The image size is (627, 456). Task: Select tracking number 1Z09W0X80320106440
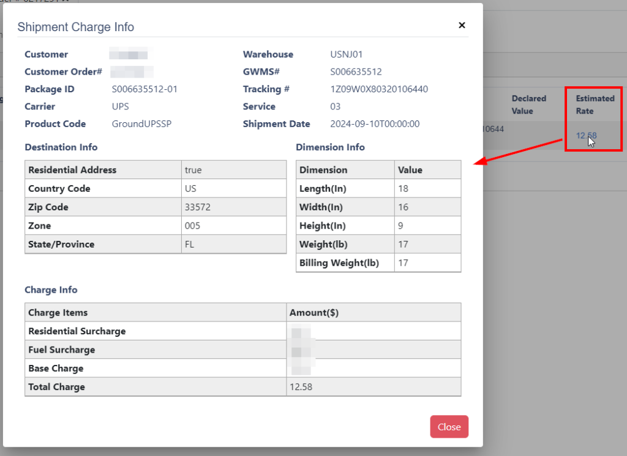(x=379, y=89)
